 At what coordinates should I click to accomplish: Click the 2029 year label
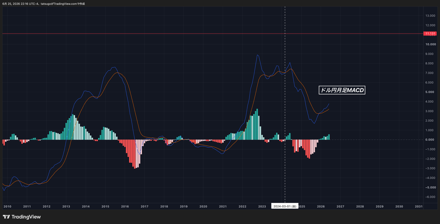pyautogui.click(x=380, y=206)
